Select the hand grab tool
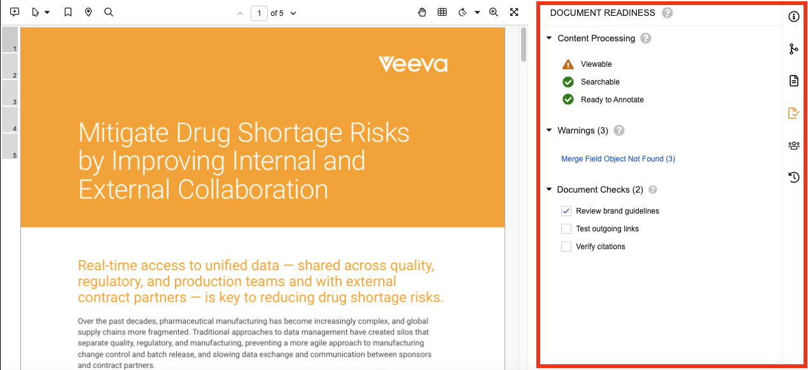This screenshot has width=808, height=370. (x=422, y=12)
